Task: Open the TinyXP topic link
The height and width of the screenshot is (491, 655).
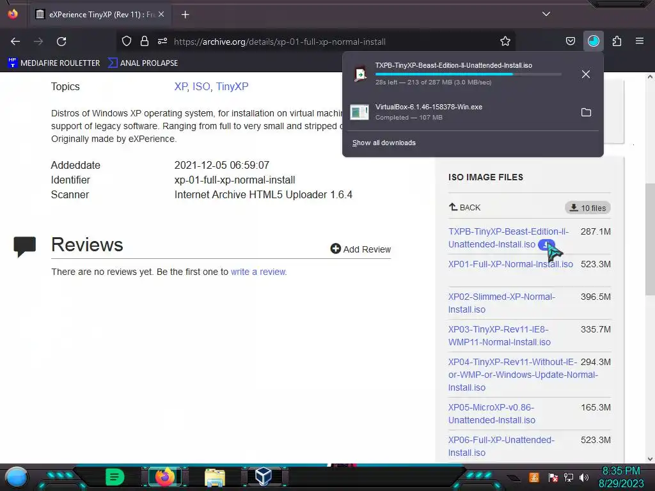Action: click(232, 86)
